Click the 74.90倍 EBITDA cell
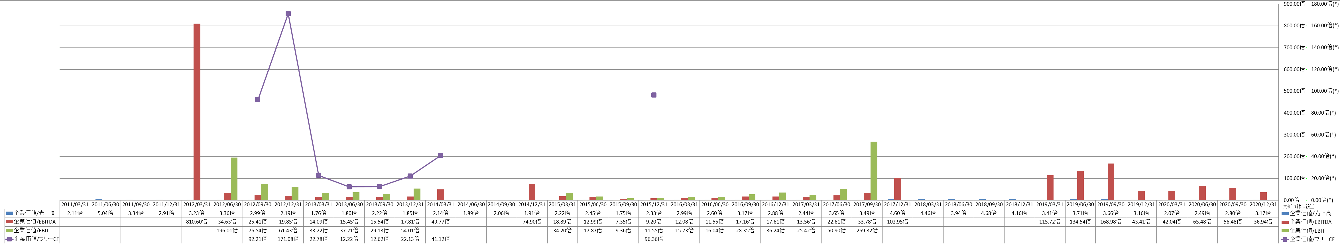This screenshot has height=244, width=1340. point(532,222)
